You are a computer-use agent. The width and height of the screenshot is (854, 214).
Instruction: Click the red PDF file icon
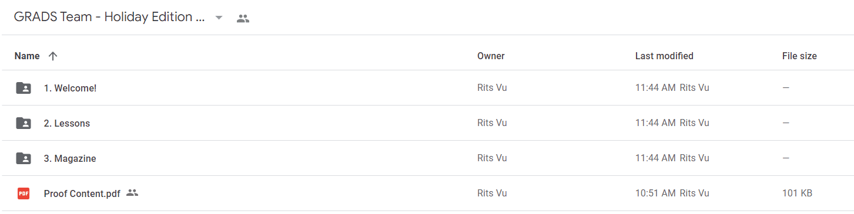click(x=24, y=193)
